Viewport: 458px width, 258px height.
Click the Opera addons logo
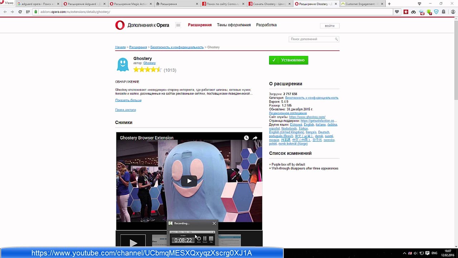coord(142,25)
